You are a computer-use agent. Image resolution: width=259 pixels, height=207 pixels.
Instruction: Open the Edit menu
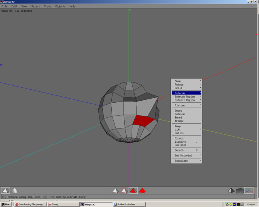tap(14, 6)
